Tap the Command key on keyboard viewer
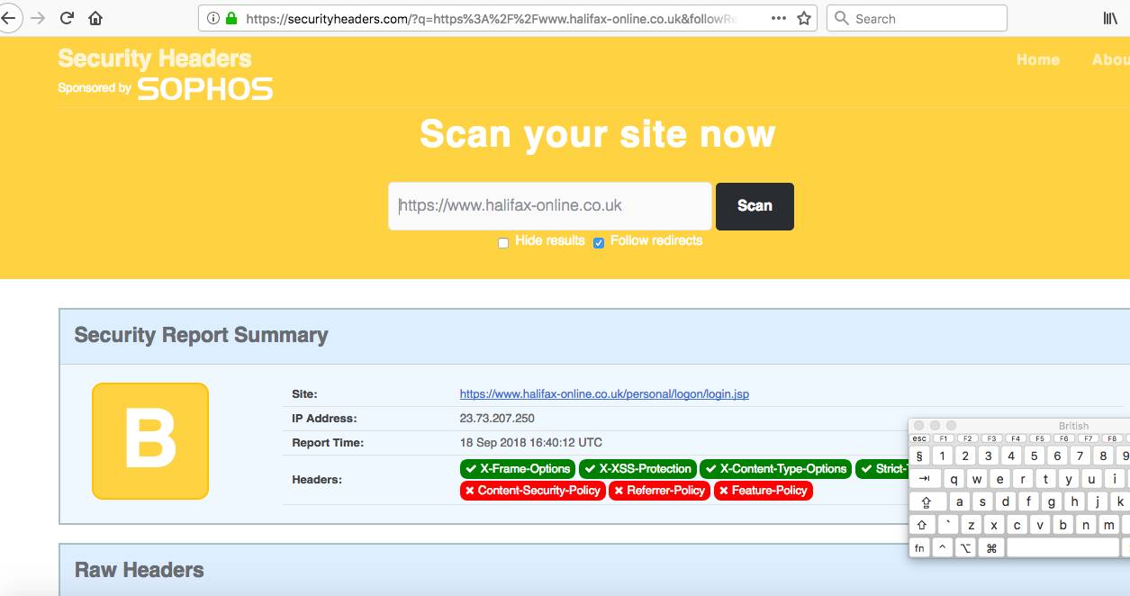The image size is (1130, 596). (x=991, y=547)
